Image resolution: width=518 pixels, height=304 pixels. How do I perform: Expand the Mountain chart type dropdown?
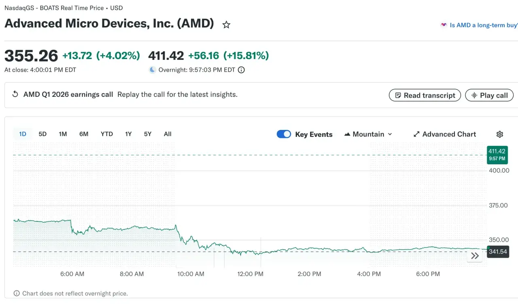pos(368,134)
